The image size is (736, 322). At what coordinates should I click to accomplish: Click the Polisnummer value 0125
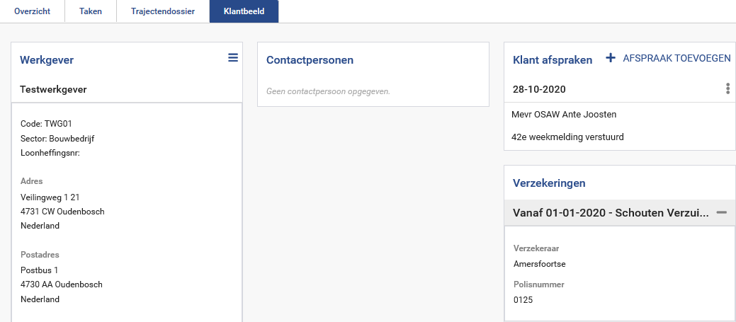point(523,299)
